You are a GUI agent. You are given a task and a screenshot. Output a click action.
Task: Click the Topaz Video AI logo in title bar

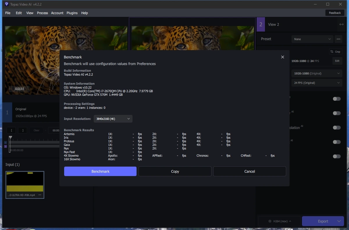tap(7, 4)
